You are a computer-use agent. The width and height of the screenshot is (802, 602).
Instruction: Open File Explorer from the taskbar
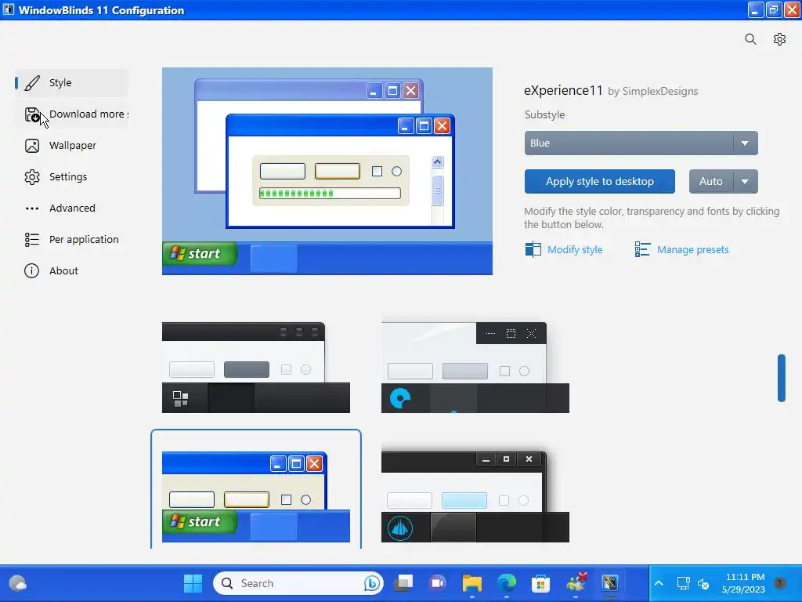click(471, 583)
